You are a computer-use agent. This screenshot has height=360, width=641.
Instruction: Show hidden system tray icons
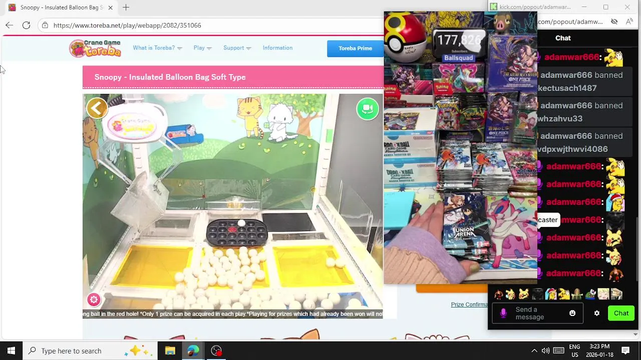(x=534, y=350)
